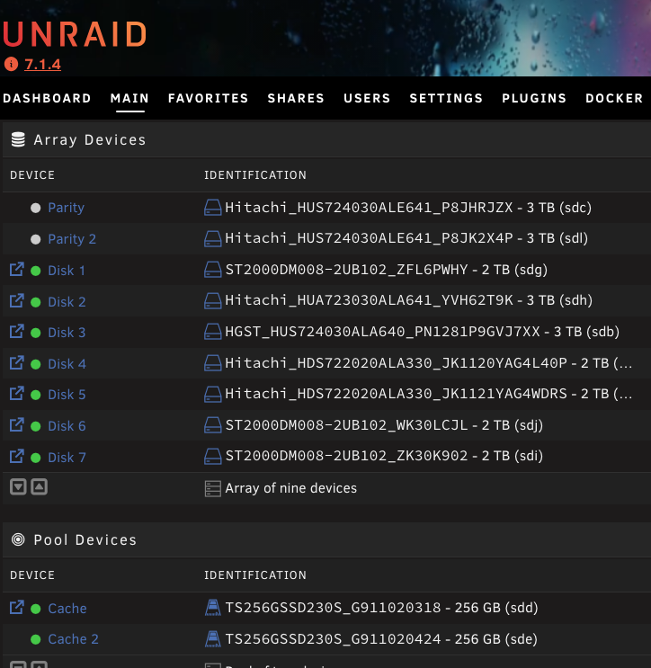651x668 pixels.
Task: Select the Main tab
Action: pos(130,98)
